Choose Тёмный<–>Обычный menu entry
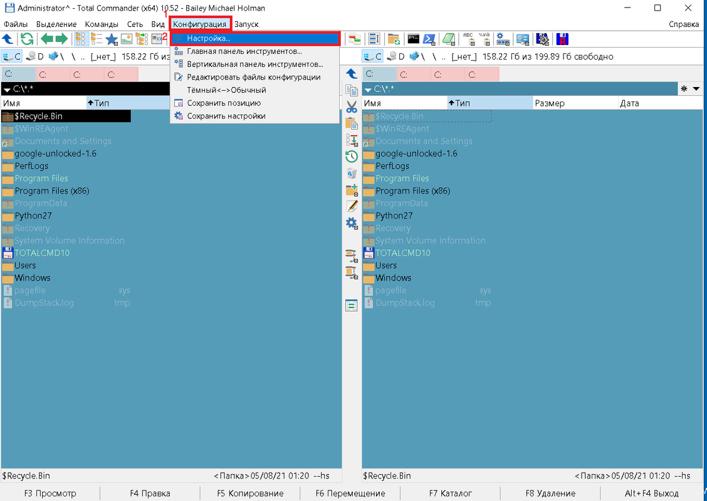 254,90
